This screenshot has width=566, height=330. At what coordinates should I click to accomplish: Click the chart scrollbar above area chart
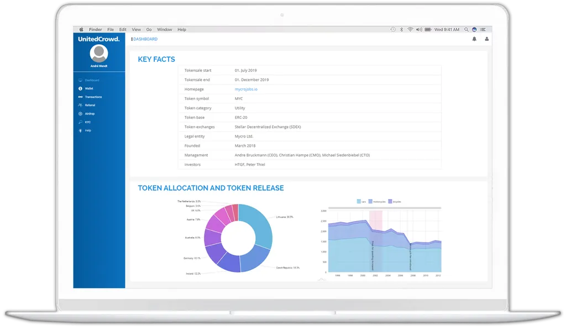tap(385, 208)
